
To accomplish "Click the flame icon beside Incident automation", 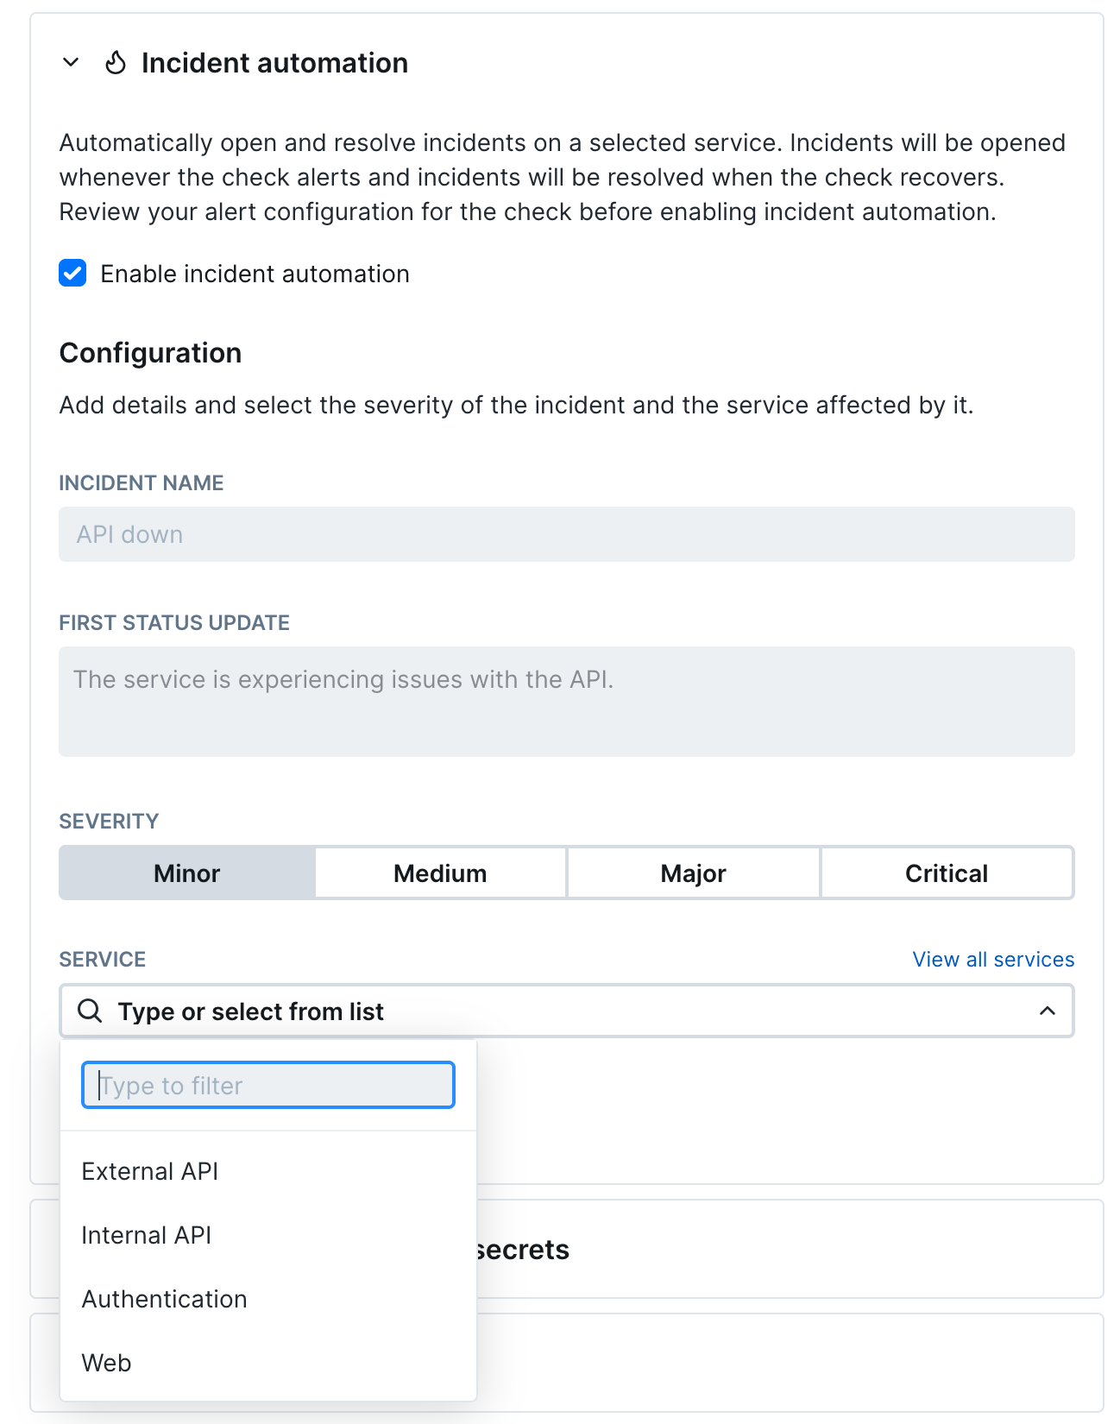I will [116, 63].
